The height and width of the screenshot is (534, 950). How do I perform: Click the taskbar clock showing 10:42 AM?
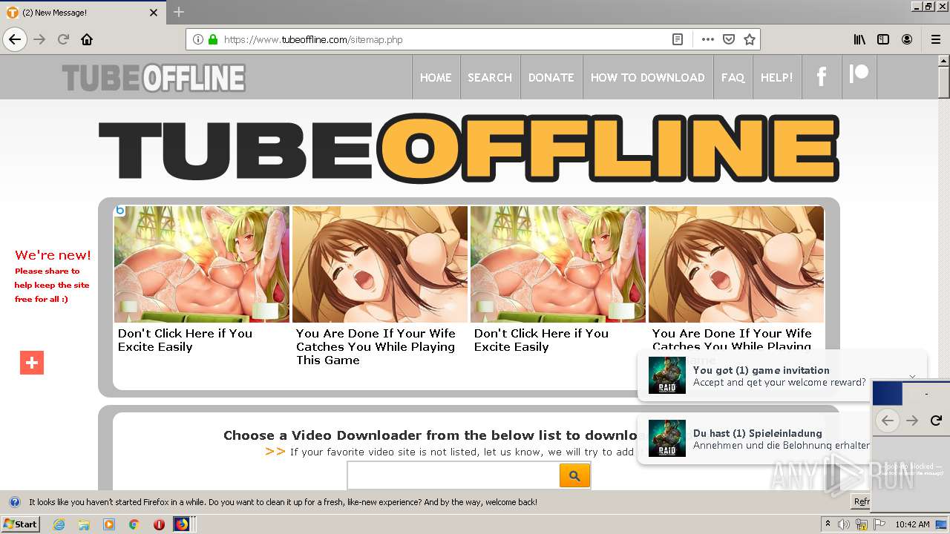tap(912, 524)
